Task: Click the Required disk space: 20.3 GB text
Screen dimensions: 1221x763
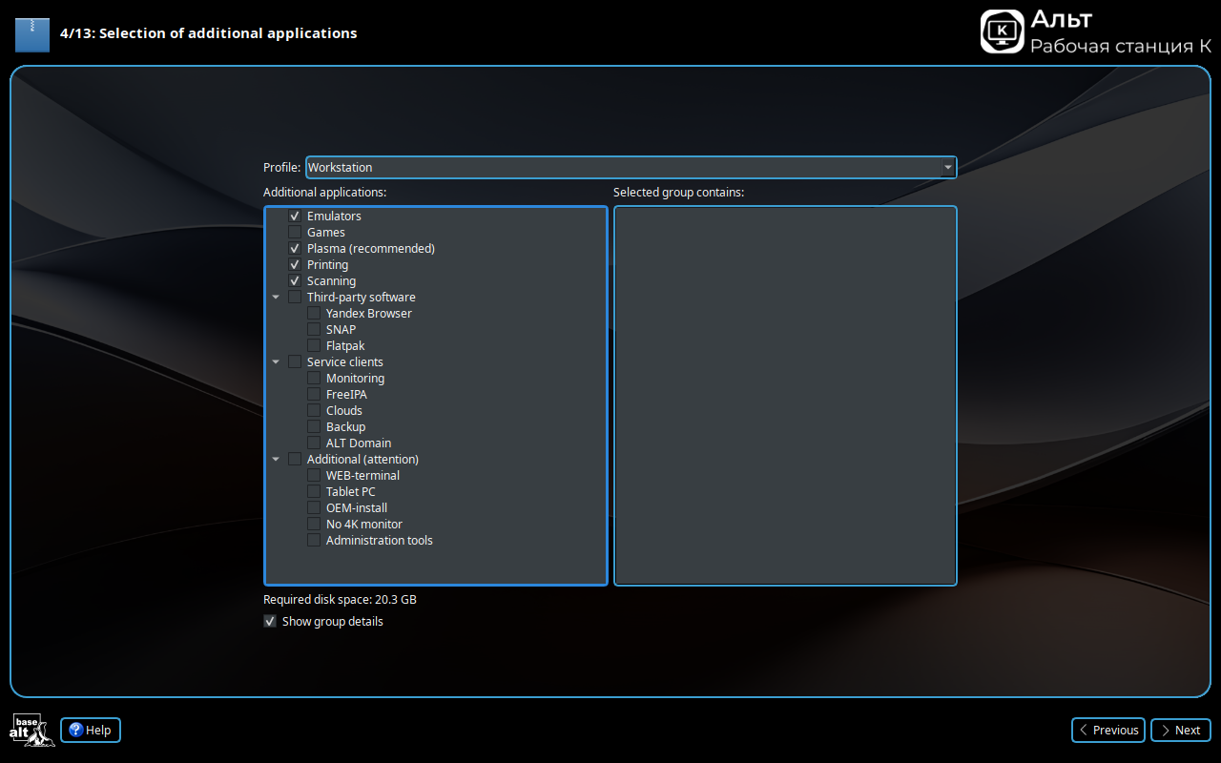Action: click(x=340, y=600)
